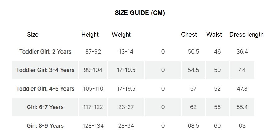
Task: Click the Toddler Girl: 4-5 Years label
Action: click(45, 89)
